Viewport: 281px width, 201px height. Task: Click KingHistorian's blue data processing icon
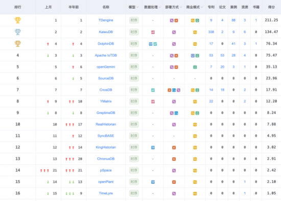coord(153,147)
